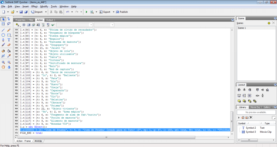Pick the Lasso tool
The width and height of the screenshot is (277, 147).
[9, 24]
